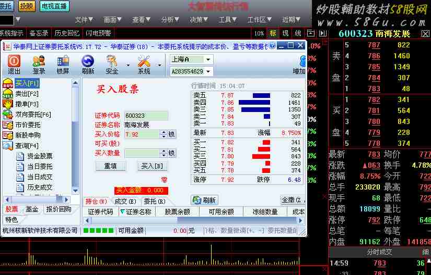Screen dimensions: 431x275
Task: Adjust the 买入价格 spinner arrows
Action: (x=164, y=134)
